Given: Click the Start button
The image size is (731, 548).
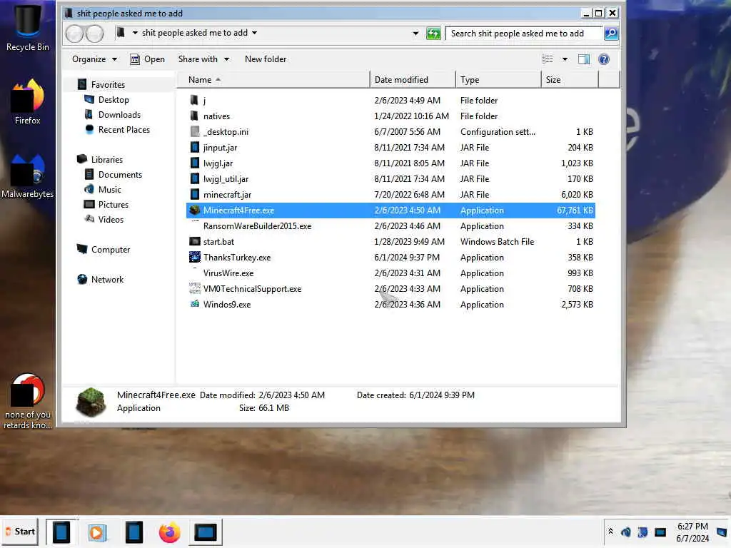Looking at the screenshot, I should 21,532.
